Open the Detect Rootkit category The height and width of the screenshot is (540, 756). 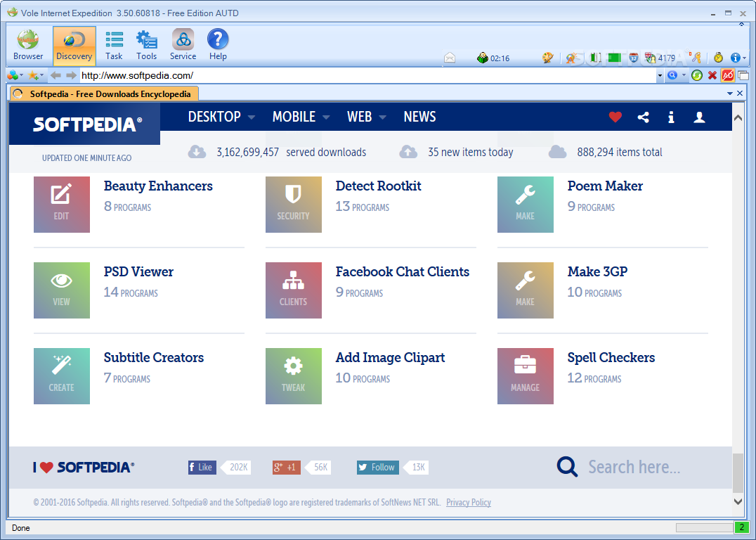pyautogui.click(x=379, y=186)
